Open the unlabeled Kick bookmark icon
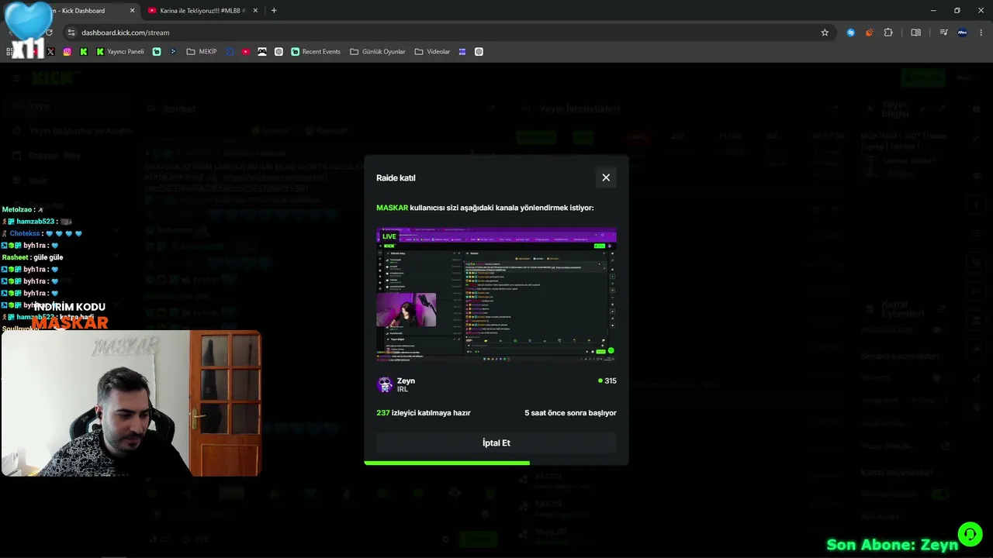 pos(84,52)
